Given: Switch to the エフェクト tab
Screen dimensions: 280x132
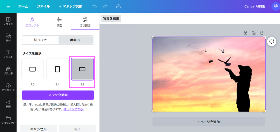Looking at the screenshot, I should pyautogui.click(x=32, y=22).
